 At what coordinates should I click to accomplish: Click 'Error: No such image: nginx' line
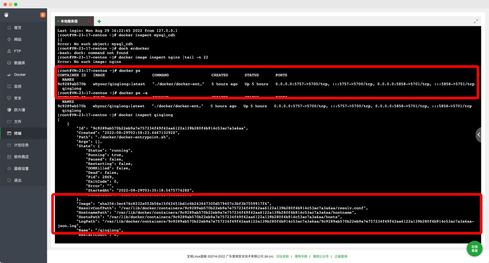pyautogui.click(x=89, y=61)
